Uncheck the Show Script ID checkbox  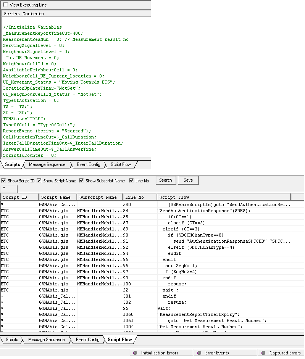point(4,181)
